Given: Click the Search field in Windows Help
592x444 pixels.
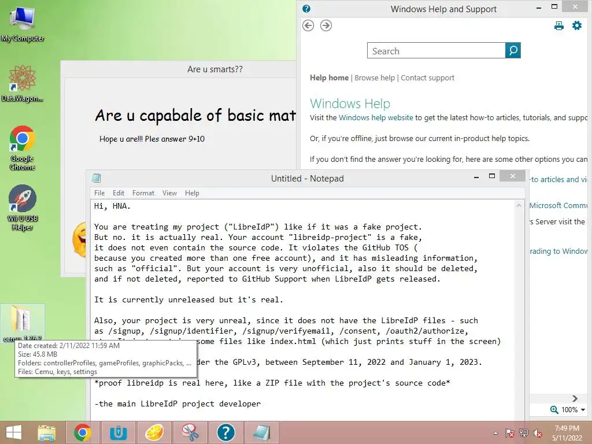Looking at the screenshot, I should [436, 51].
